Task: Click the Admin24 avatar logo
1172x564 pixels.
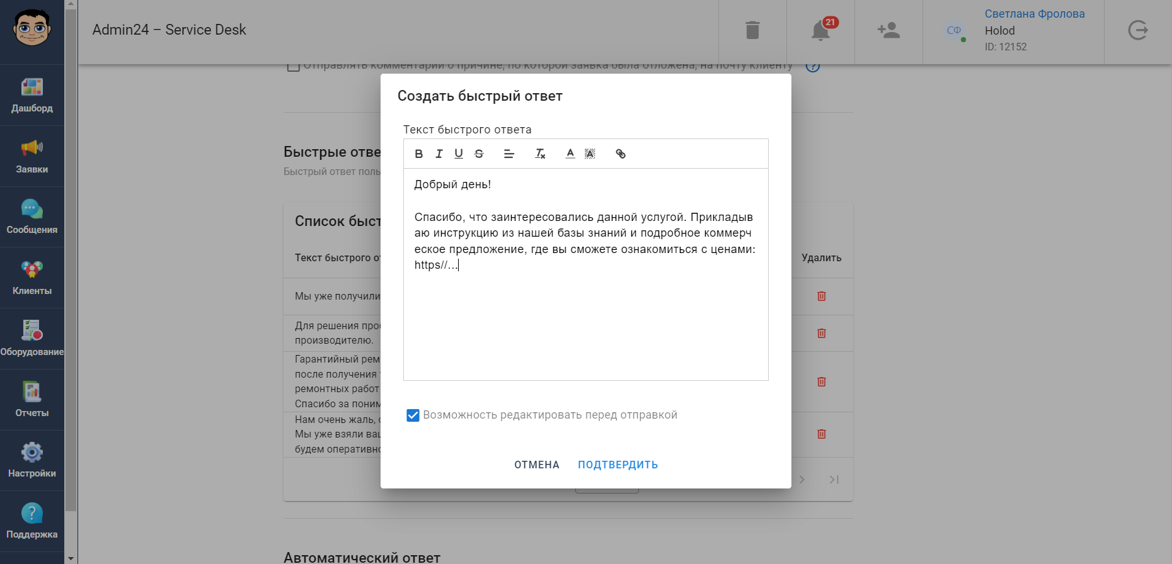Action: pyautogui.click(x=32, y=28)
